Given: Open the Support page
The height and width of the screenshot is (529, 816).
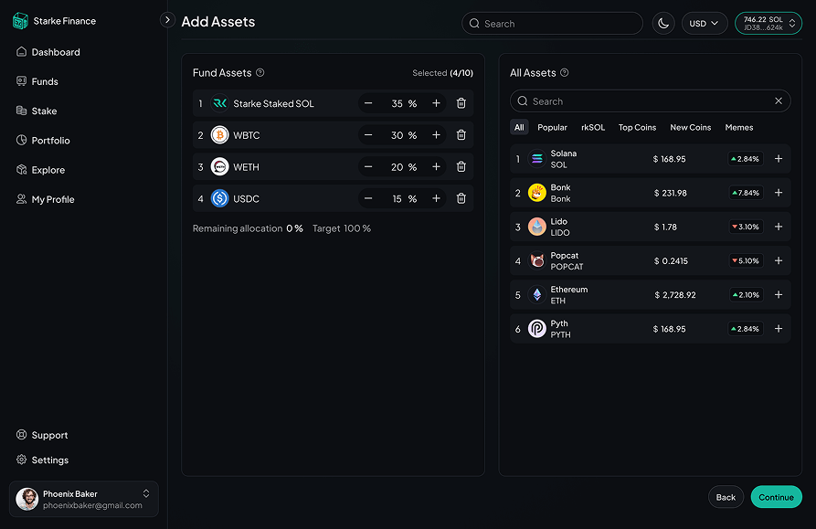Looking at the screenshot, I should pos(42,435).
